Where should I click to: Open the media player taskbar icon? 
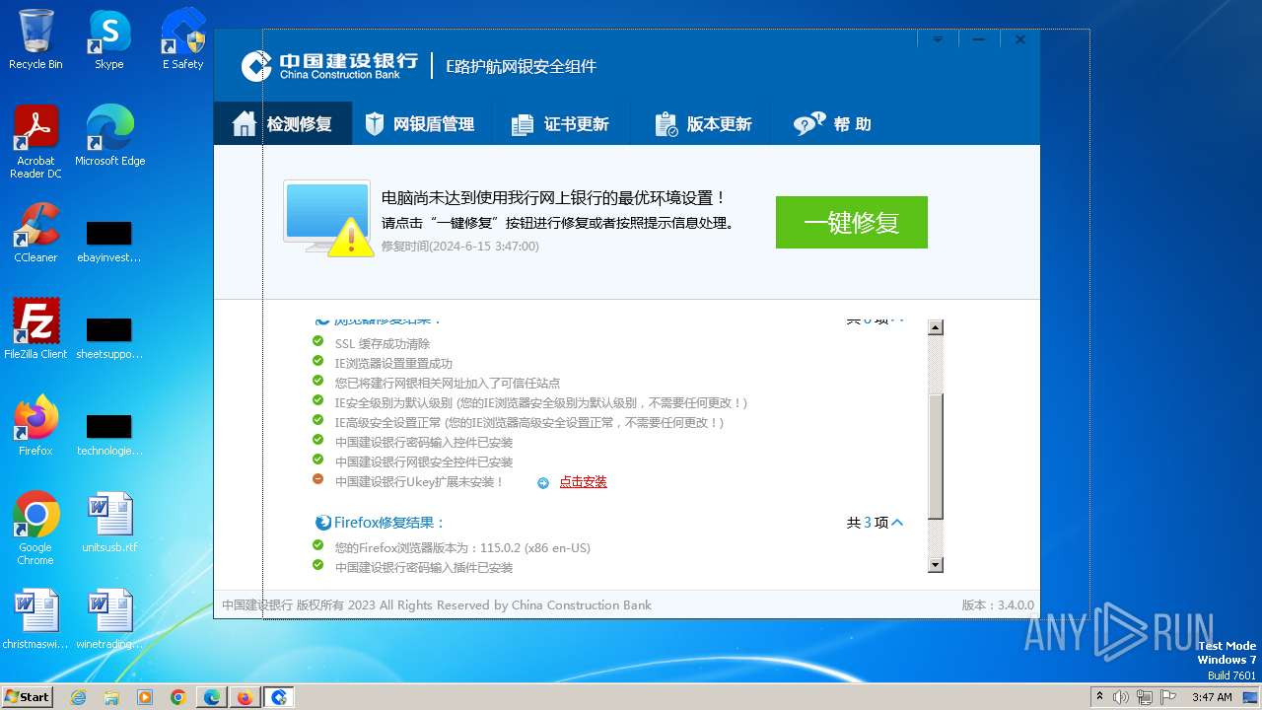pyautogui.click(x=145, y=697)
